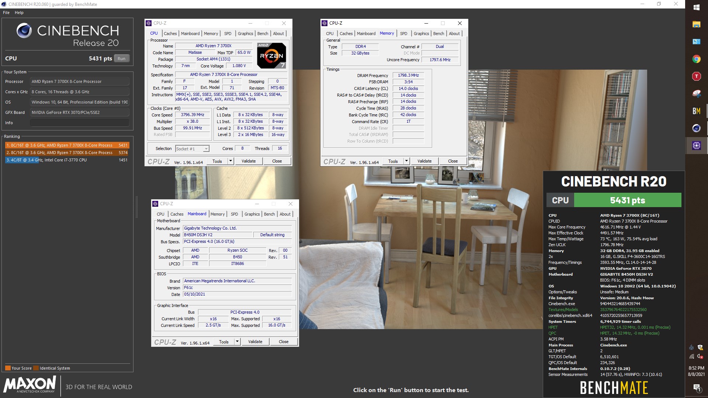This screenshot has width=708, height=398.
Task: Open the Windows Start menu icon
Action: [x=696, y=7]
